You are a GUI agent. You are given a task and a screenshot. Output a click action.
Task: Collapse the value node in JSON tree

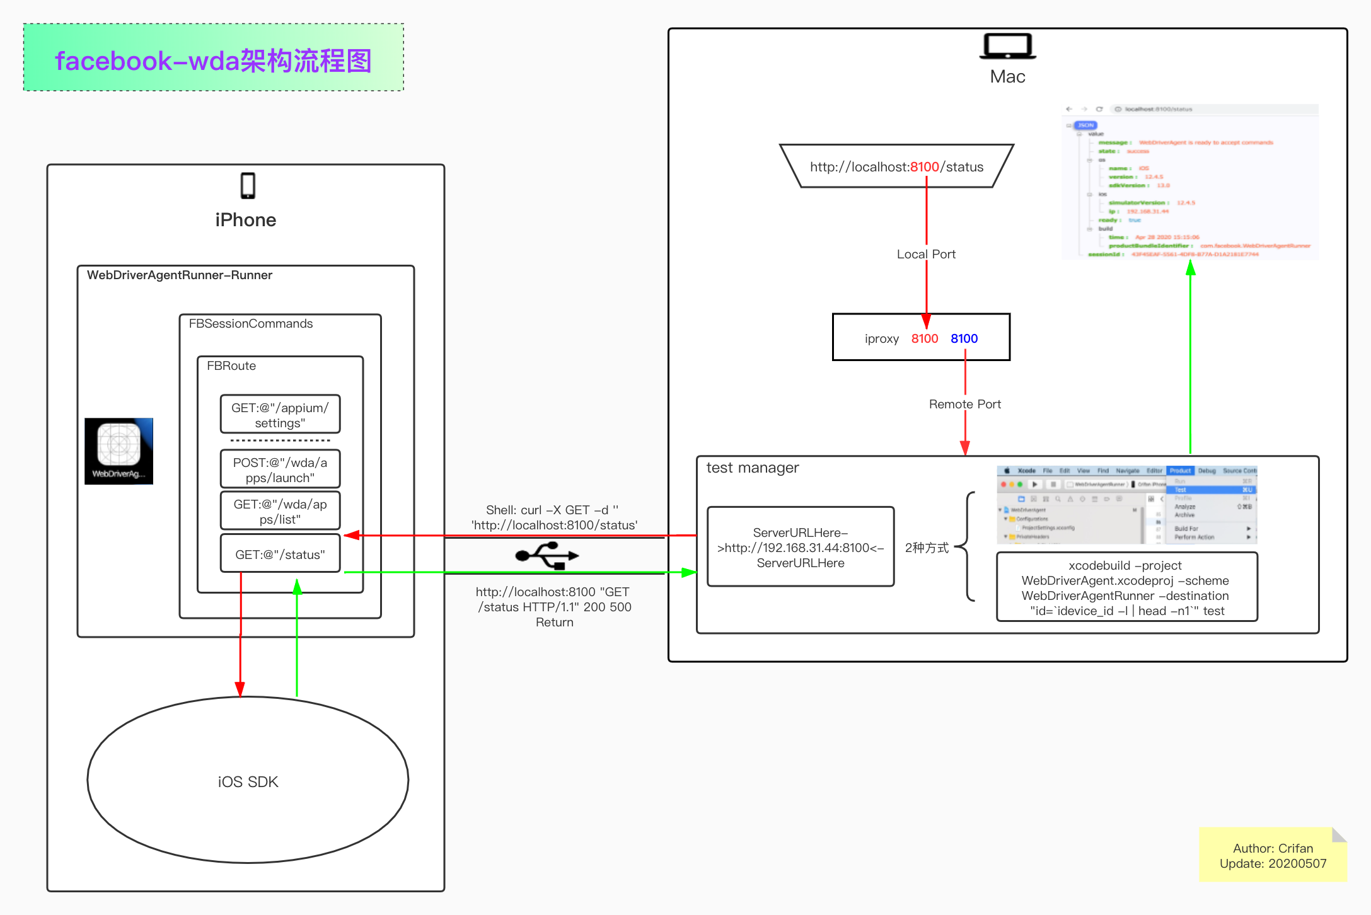pos(1079,134)
